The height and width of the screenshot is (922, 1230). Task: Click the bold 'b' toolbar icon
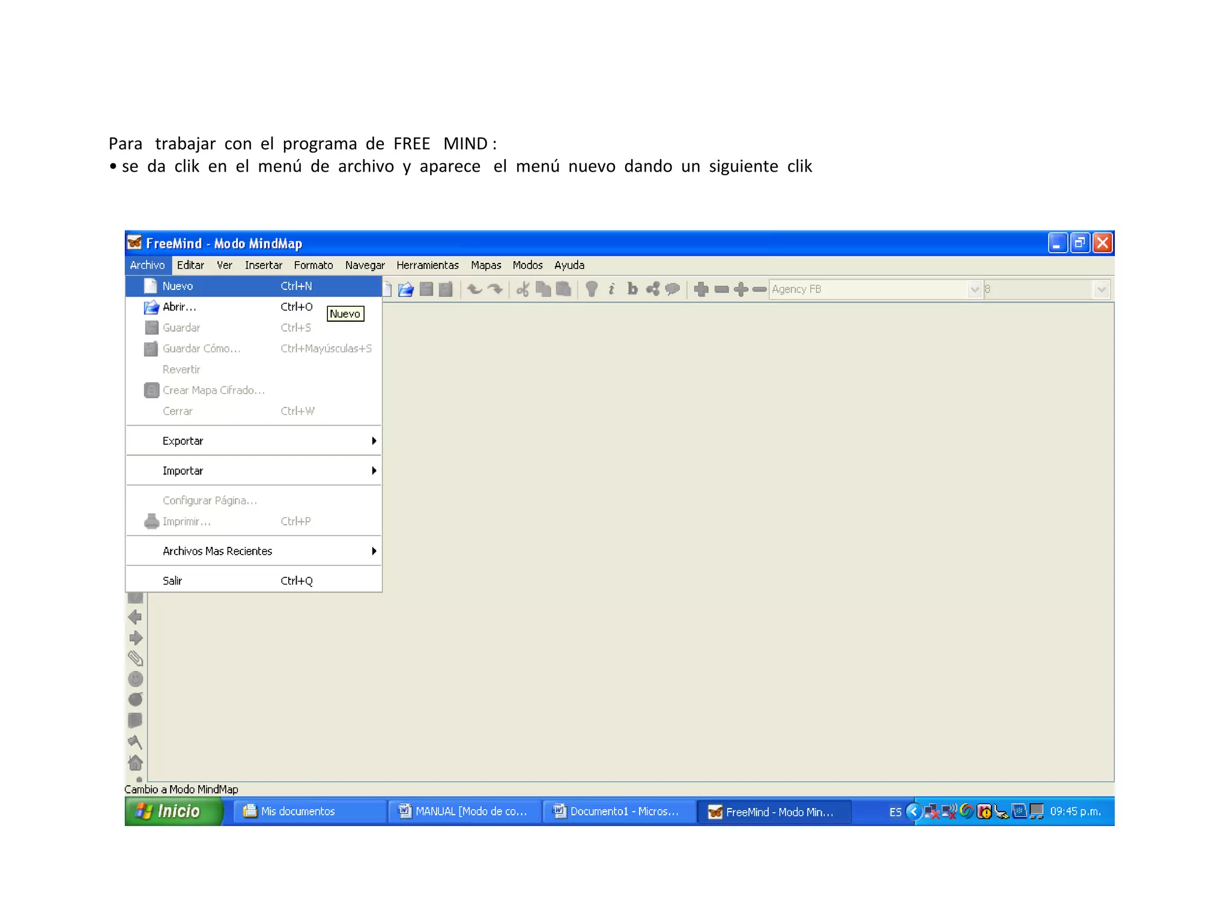pyautogui.click(x=632, y=289)
